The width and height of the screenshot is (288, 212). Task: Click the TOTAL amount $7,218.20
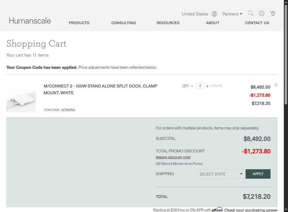[x=256, y=197]
